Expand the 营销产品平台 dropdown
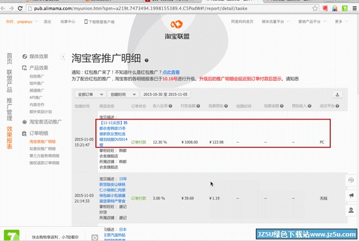359x241 pixels. [312, 22]
